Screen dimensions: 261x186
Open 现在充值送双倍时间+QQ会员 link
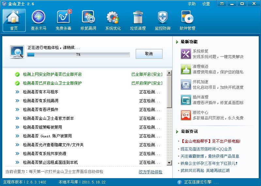point(206,149)
